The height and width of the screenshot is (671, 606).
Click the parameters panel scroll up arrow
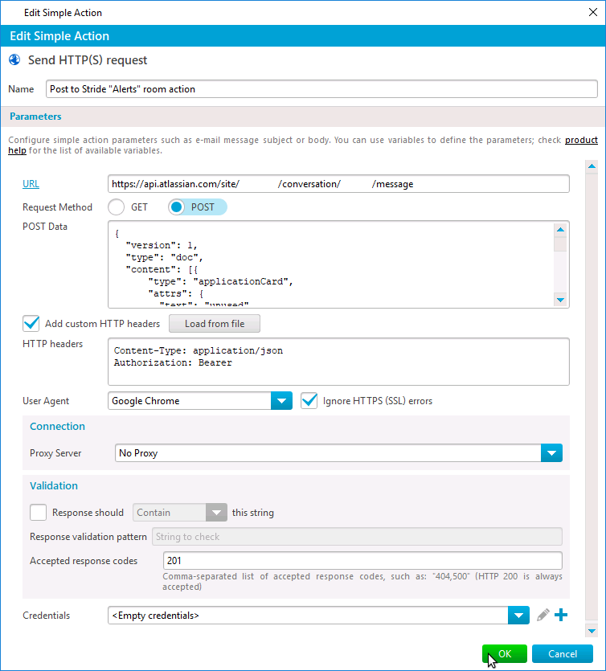pos(592,166)
